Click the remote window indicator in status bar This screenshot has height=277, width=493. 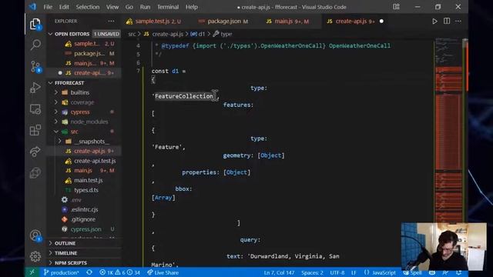coord(32,272)
